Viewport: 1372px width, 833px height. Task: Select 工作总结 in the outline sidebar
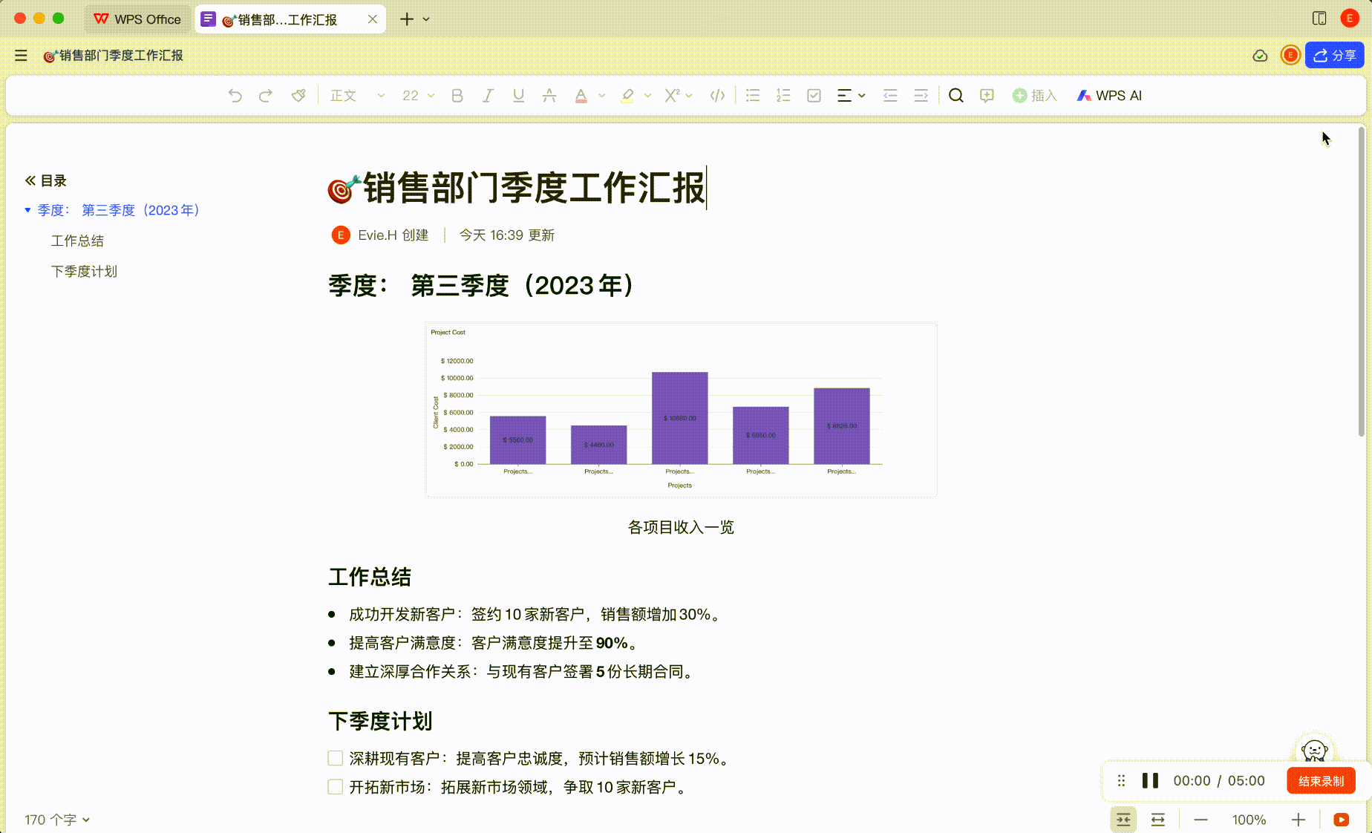point(76,241)
